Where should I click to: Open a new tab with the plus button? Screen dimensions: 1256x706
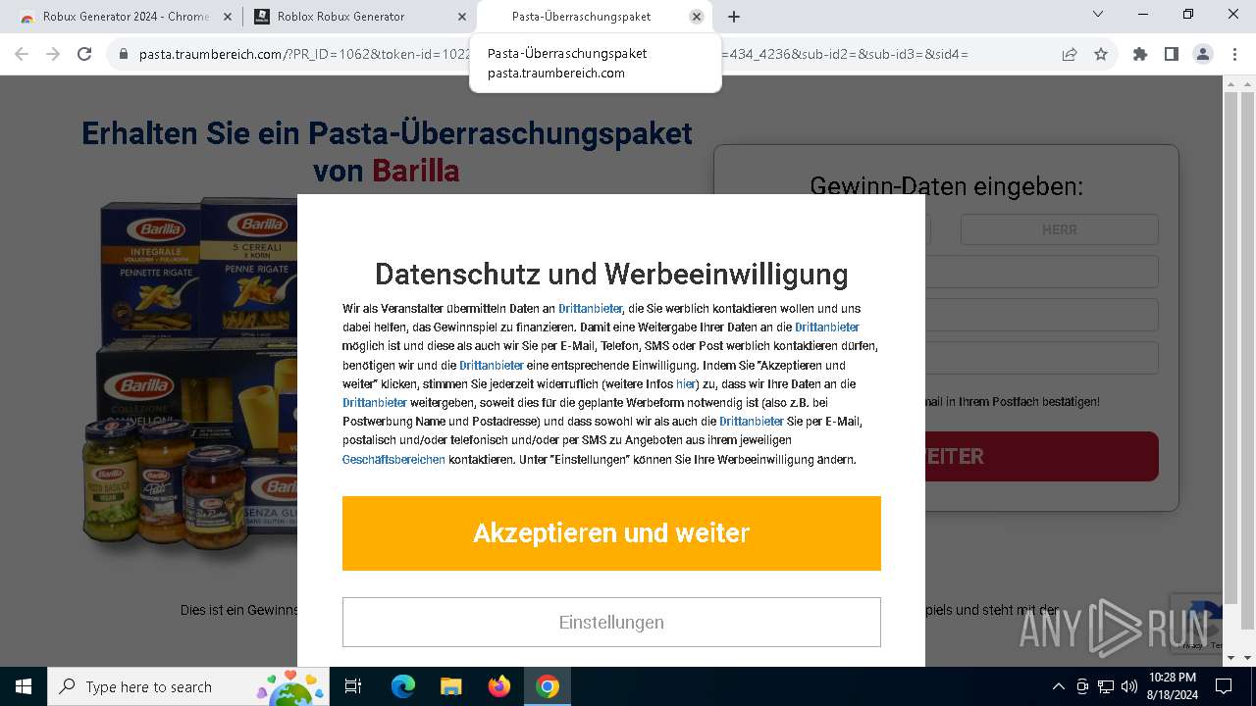click(x=734, y=17)
